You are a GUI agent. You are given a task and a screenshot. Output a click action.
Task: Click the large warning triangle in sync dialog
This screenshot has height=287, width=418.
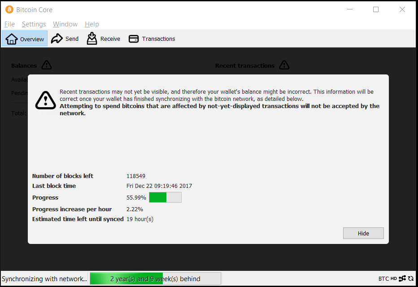click(46, 100)
